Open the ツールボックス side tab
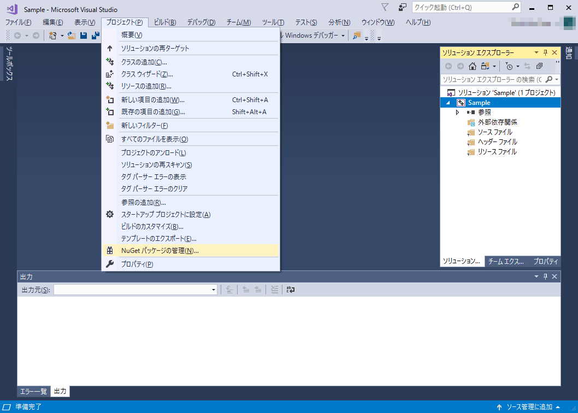This screenshot has height=413, width=578. tap(10, 63)
